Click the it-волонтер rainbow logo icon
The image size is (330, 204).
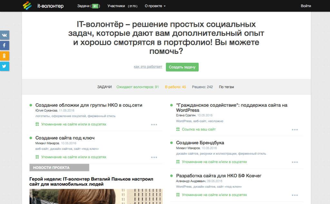[x=27, y=6]
